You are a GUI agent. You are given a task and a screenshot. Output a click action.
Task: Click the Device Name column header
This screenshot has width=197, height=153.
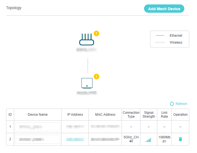pos(38,115)
